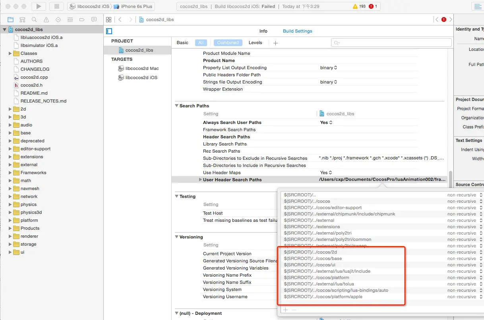Remove a path using popup minus button
This screenshot has width=484, height=320.
294,310
